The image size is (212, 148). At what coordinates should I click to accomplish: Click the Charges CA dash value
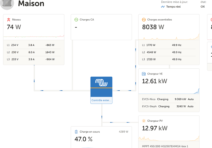76,27
